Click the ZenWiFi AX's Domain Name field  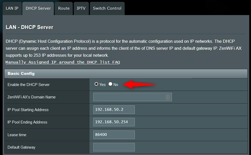[x=132, y=97]
